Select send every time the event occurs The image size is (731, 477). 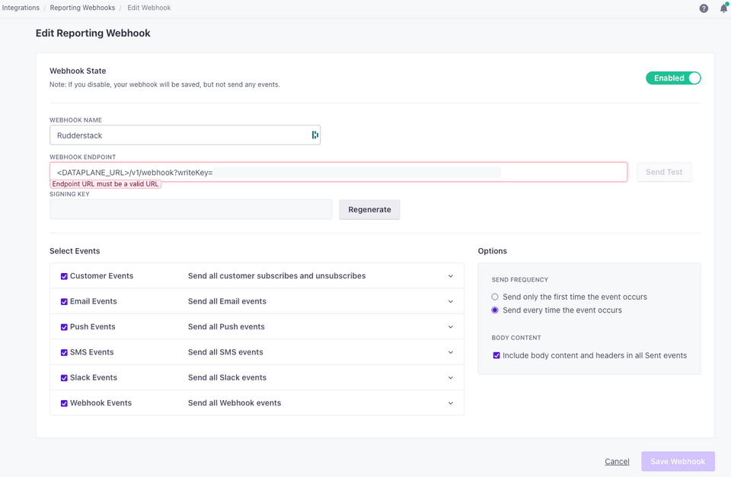click(495, 309)
